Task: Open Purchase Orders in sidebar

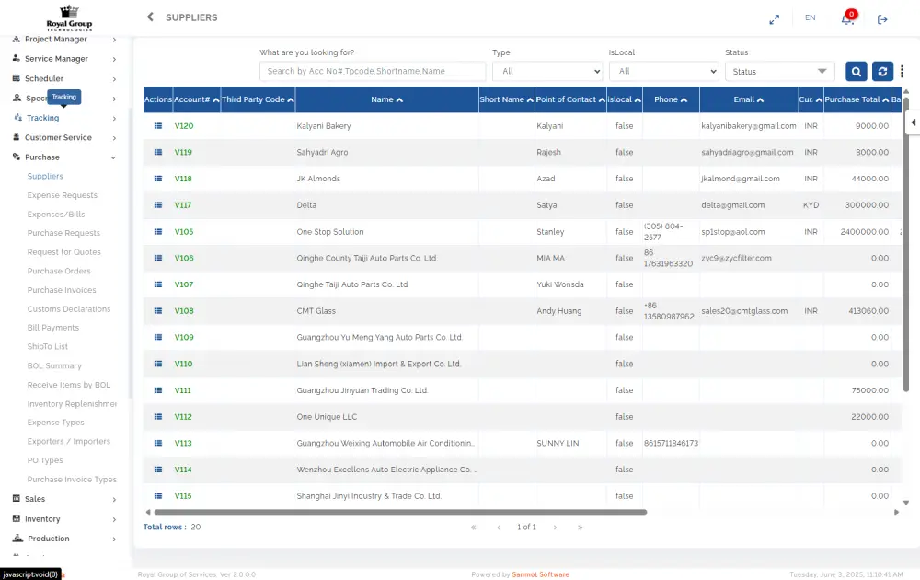Action: 59,272
